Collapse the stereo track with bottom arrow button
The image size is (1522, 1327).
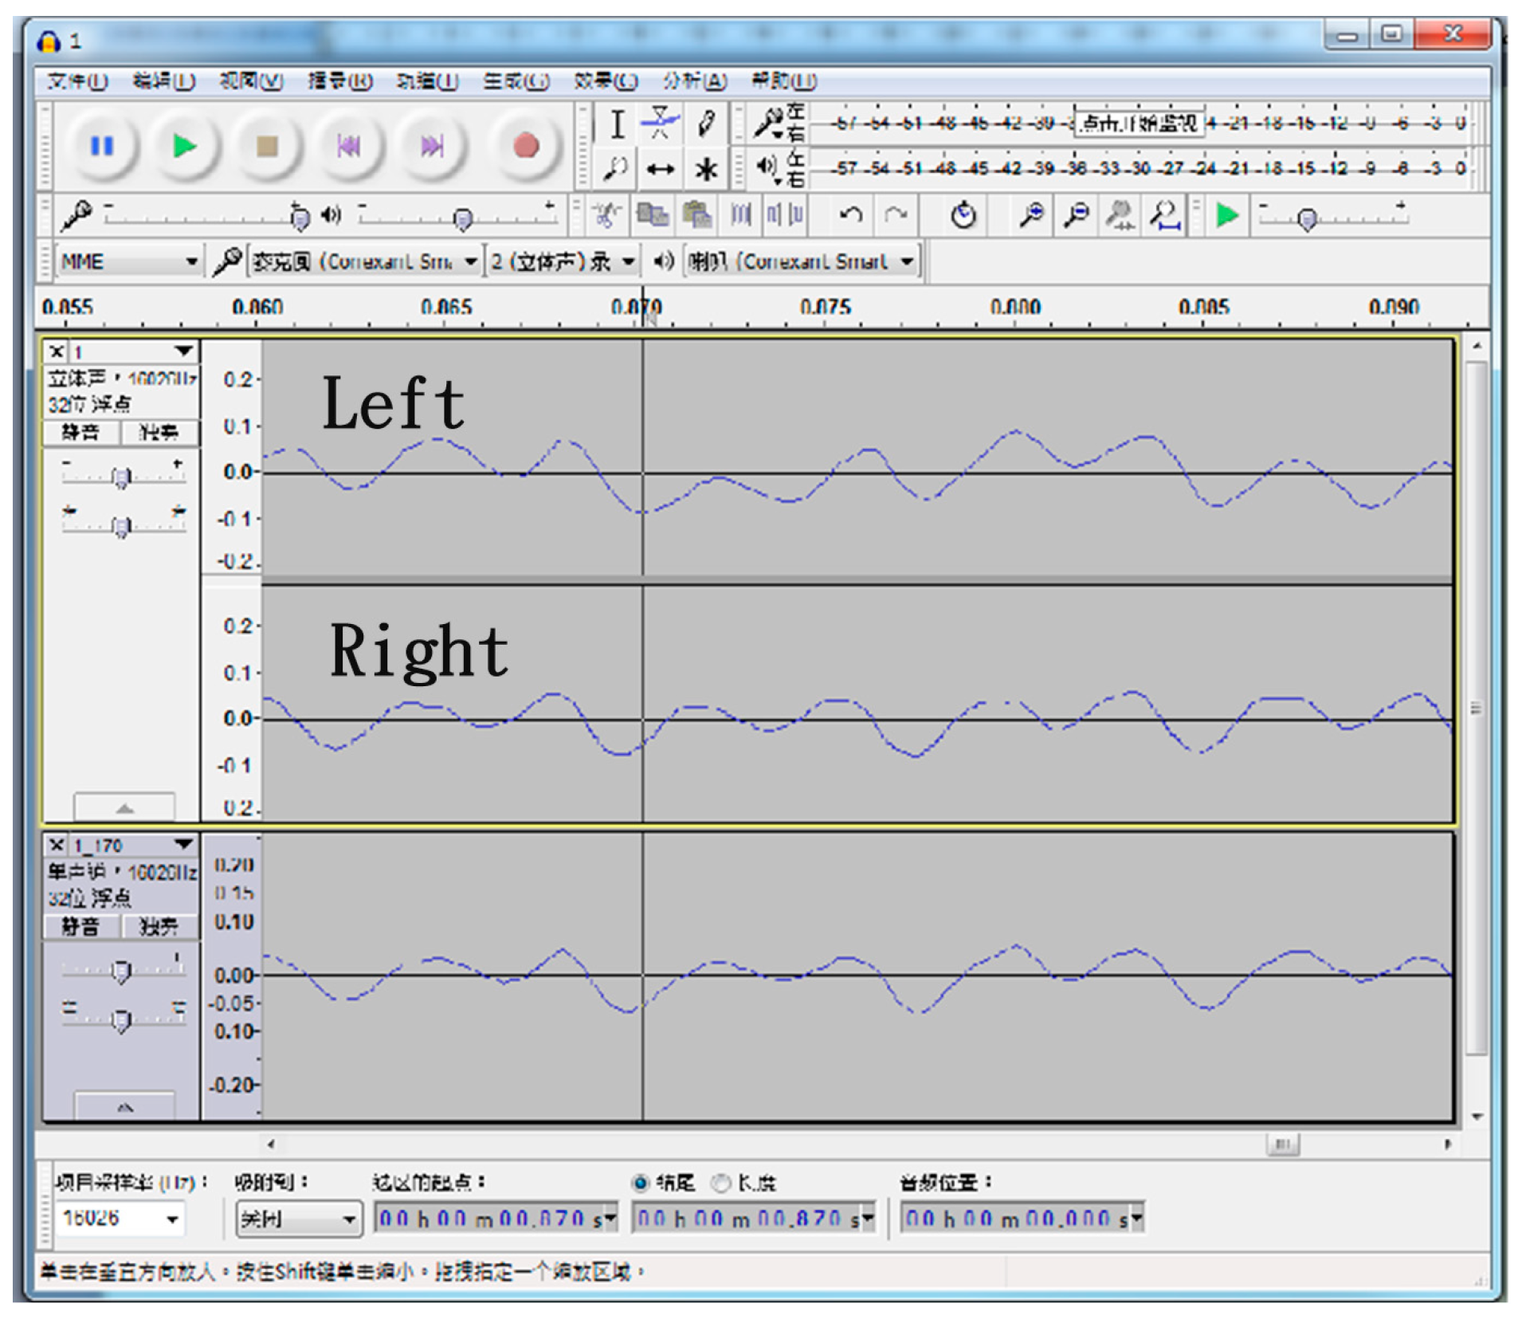point(124,807)
